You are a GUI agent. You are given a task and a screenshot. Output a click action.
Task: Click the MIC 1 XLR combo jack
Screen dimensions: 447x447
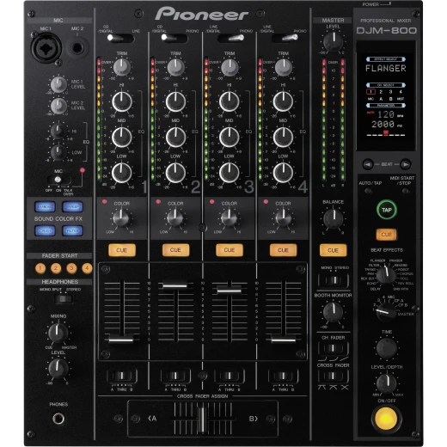pyautogui.click(x=46, y=48)
